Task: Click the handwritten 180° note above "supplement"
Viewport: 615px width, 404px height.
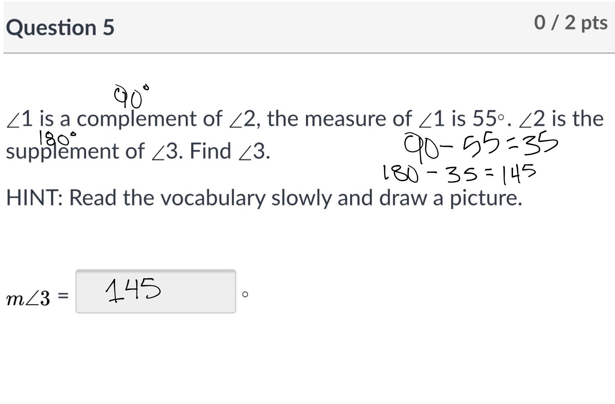Action: [x=57, y=138]
